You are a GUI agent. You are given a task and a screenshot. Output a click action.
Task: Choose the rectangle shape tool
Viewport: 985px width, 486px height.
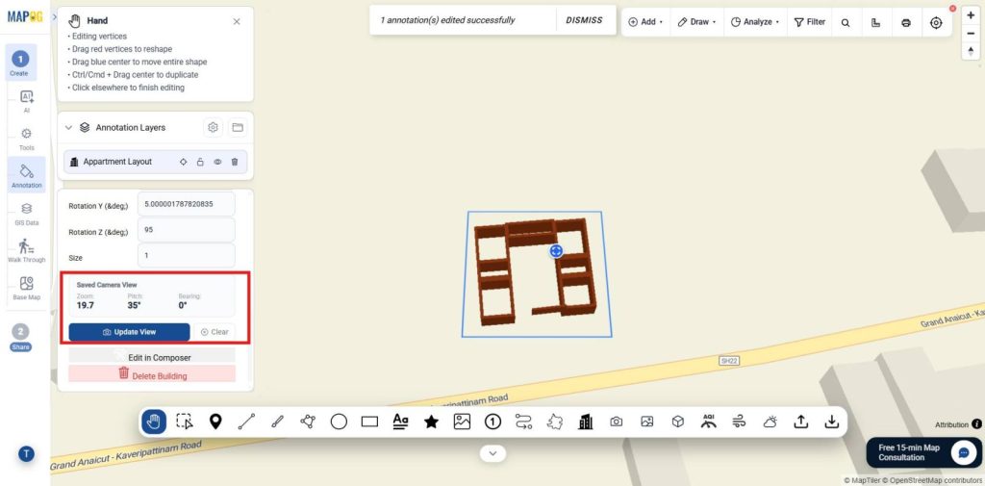click(369, 422)
